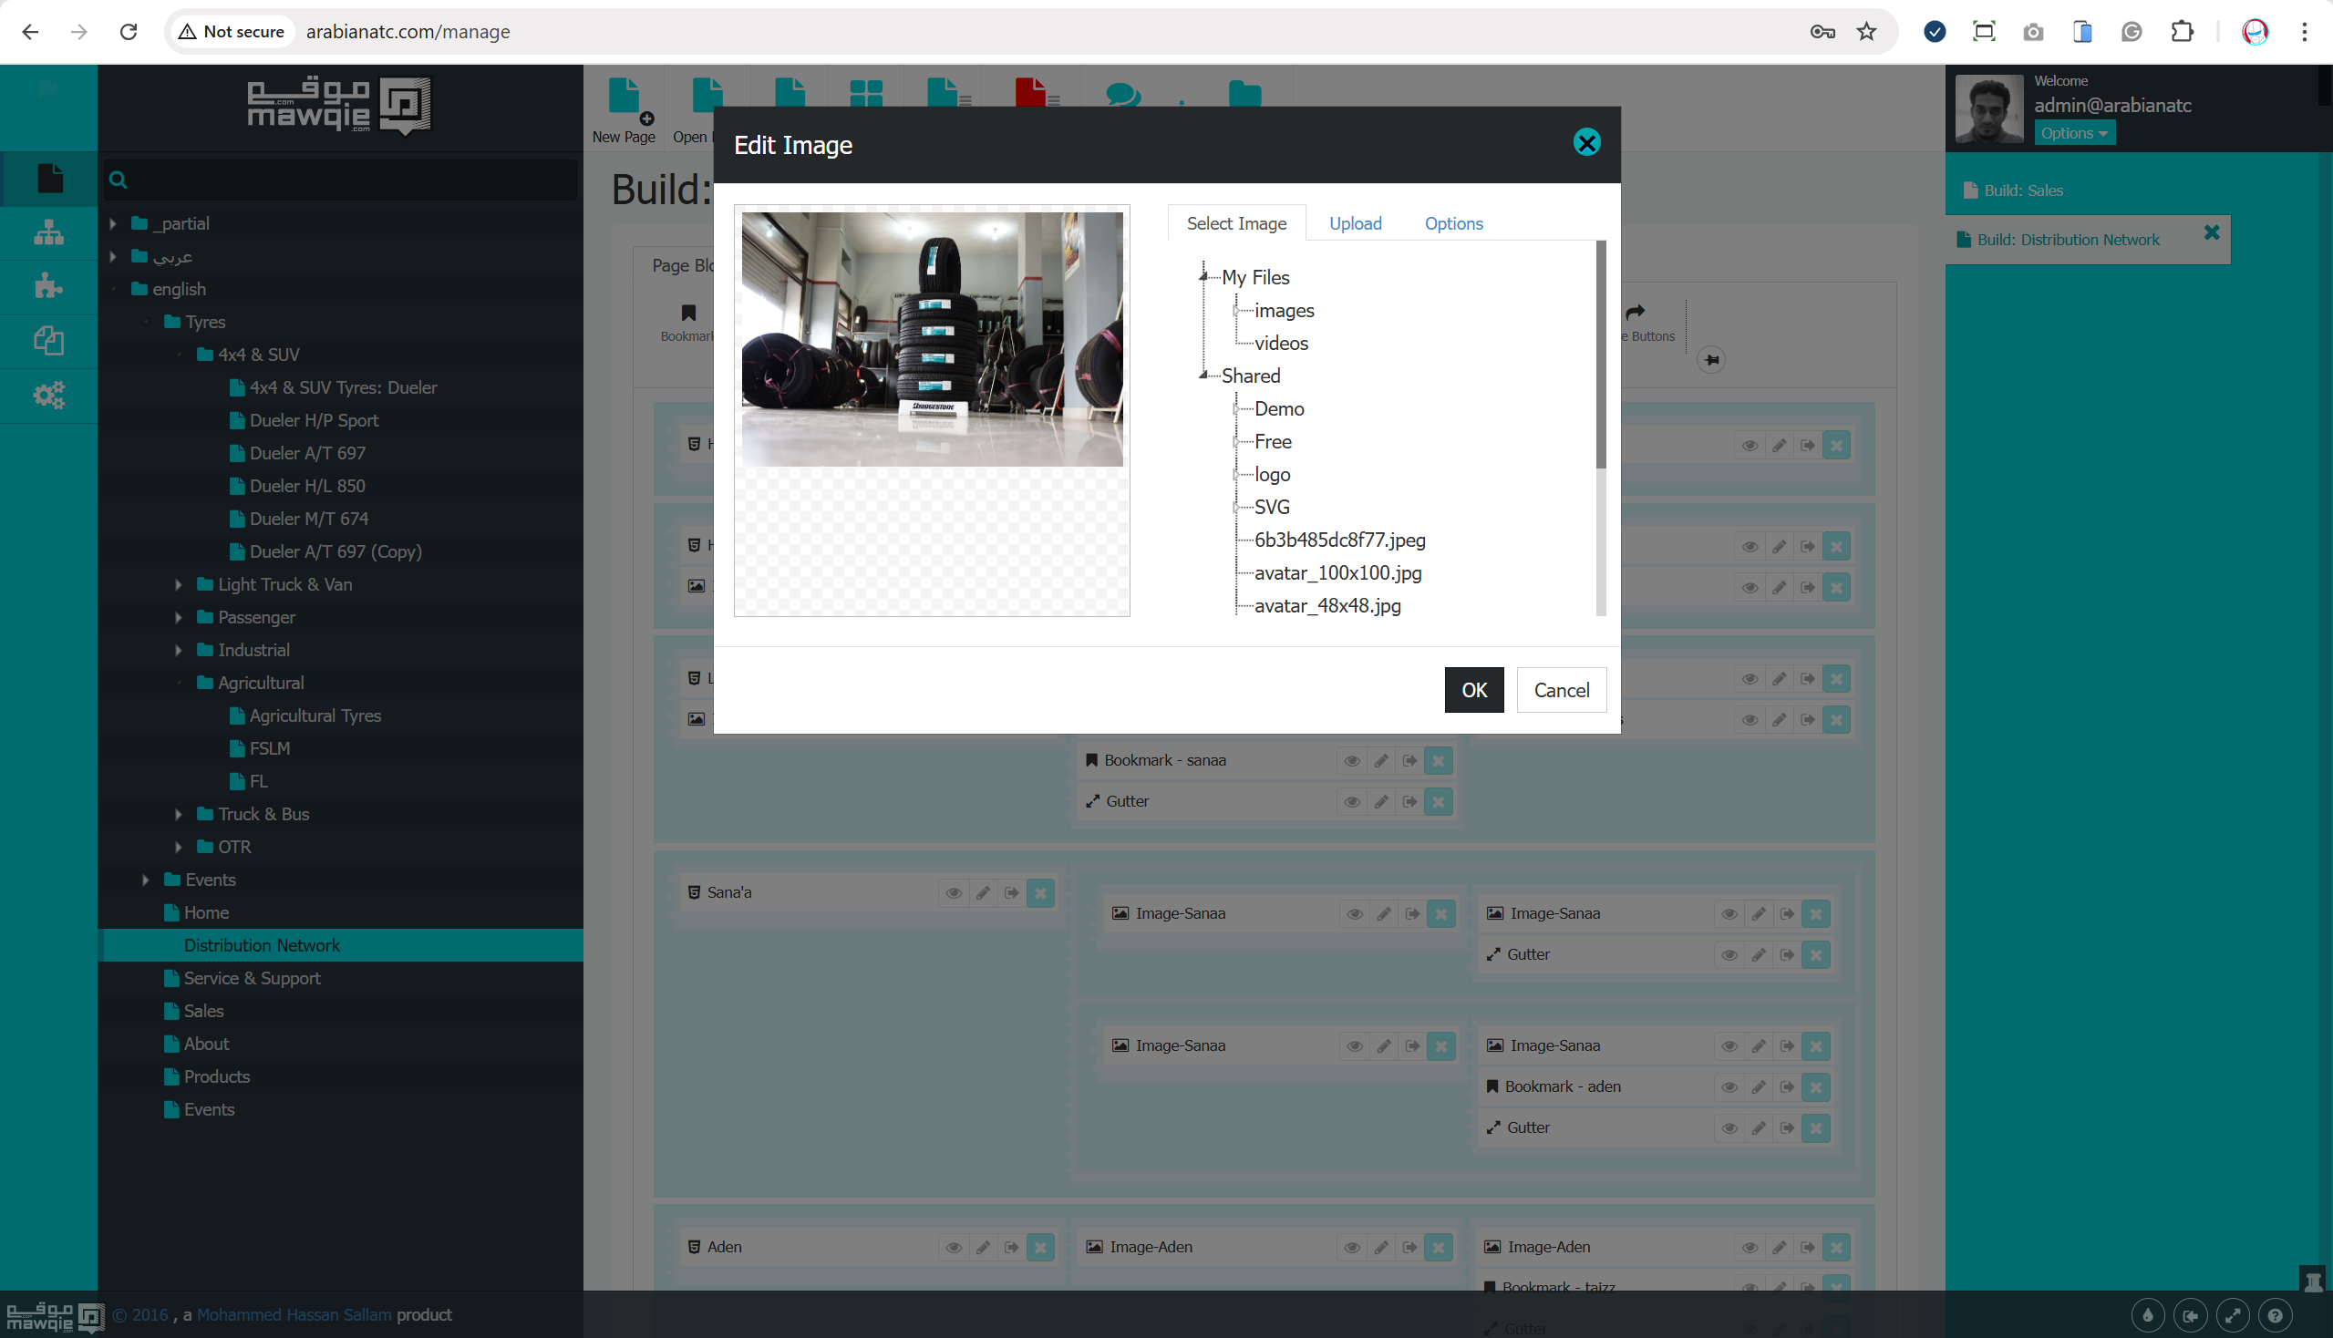Open the Options tab in Edit Image dialog
The height and width of the screenshot is (1338, 2333).
tap(1452, 223)
